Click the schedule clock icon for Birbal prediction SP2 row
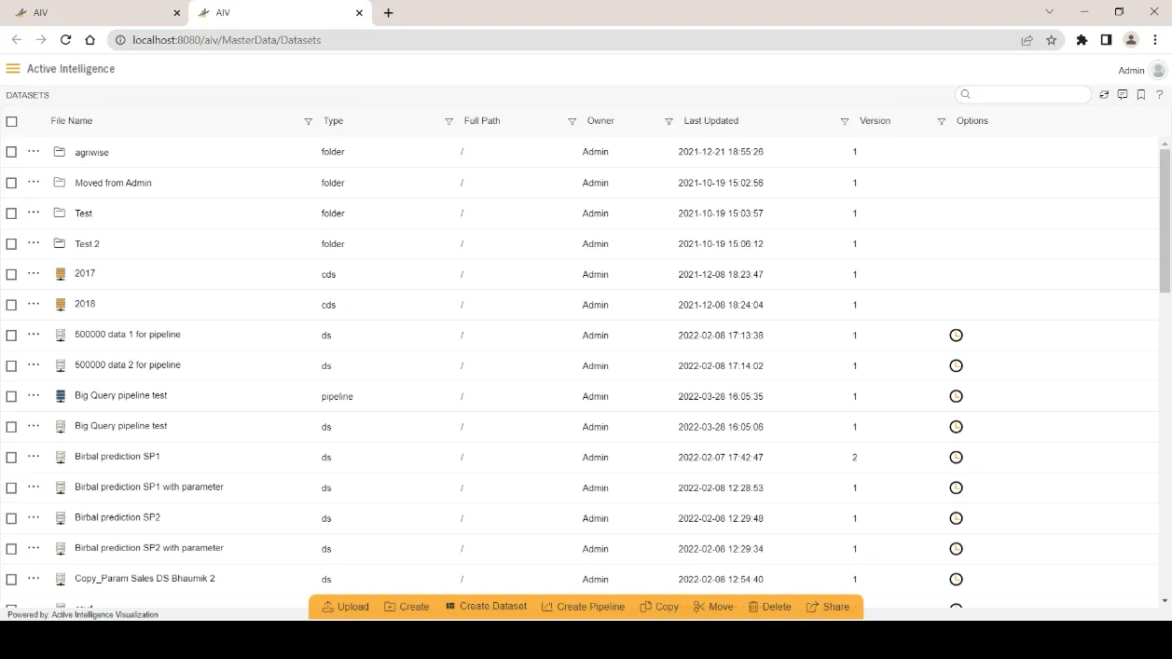This screenshot has width=1172, height=659. (x=956, y=518)
